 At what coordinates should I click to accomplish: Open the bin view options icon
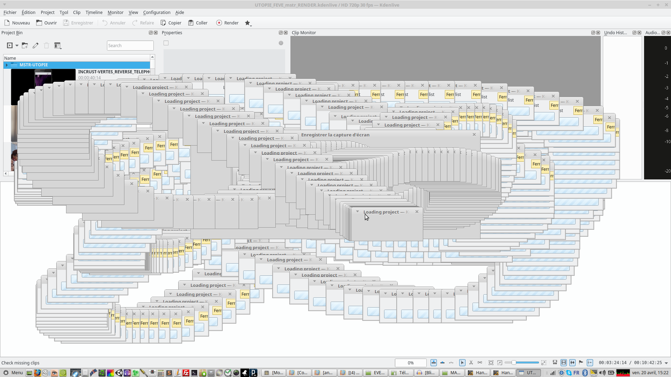click(58, 45)
